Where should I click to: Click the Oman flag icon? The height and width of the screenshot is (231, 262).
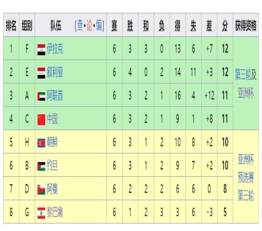click(41, 190)
